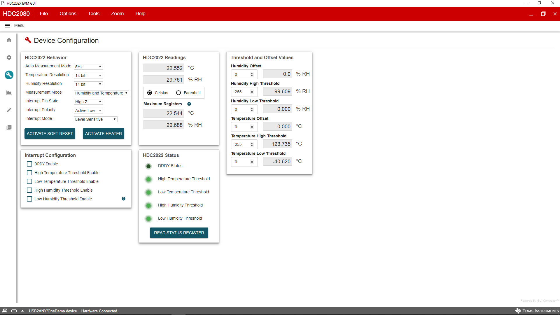Open the documents collateral sidebar icon

(9, 127)
